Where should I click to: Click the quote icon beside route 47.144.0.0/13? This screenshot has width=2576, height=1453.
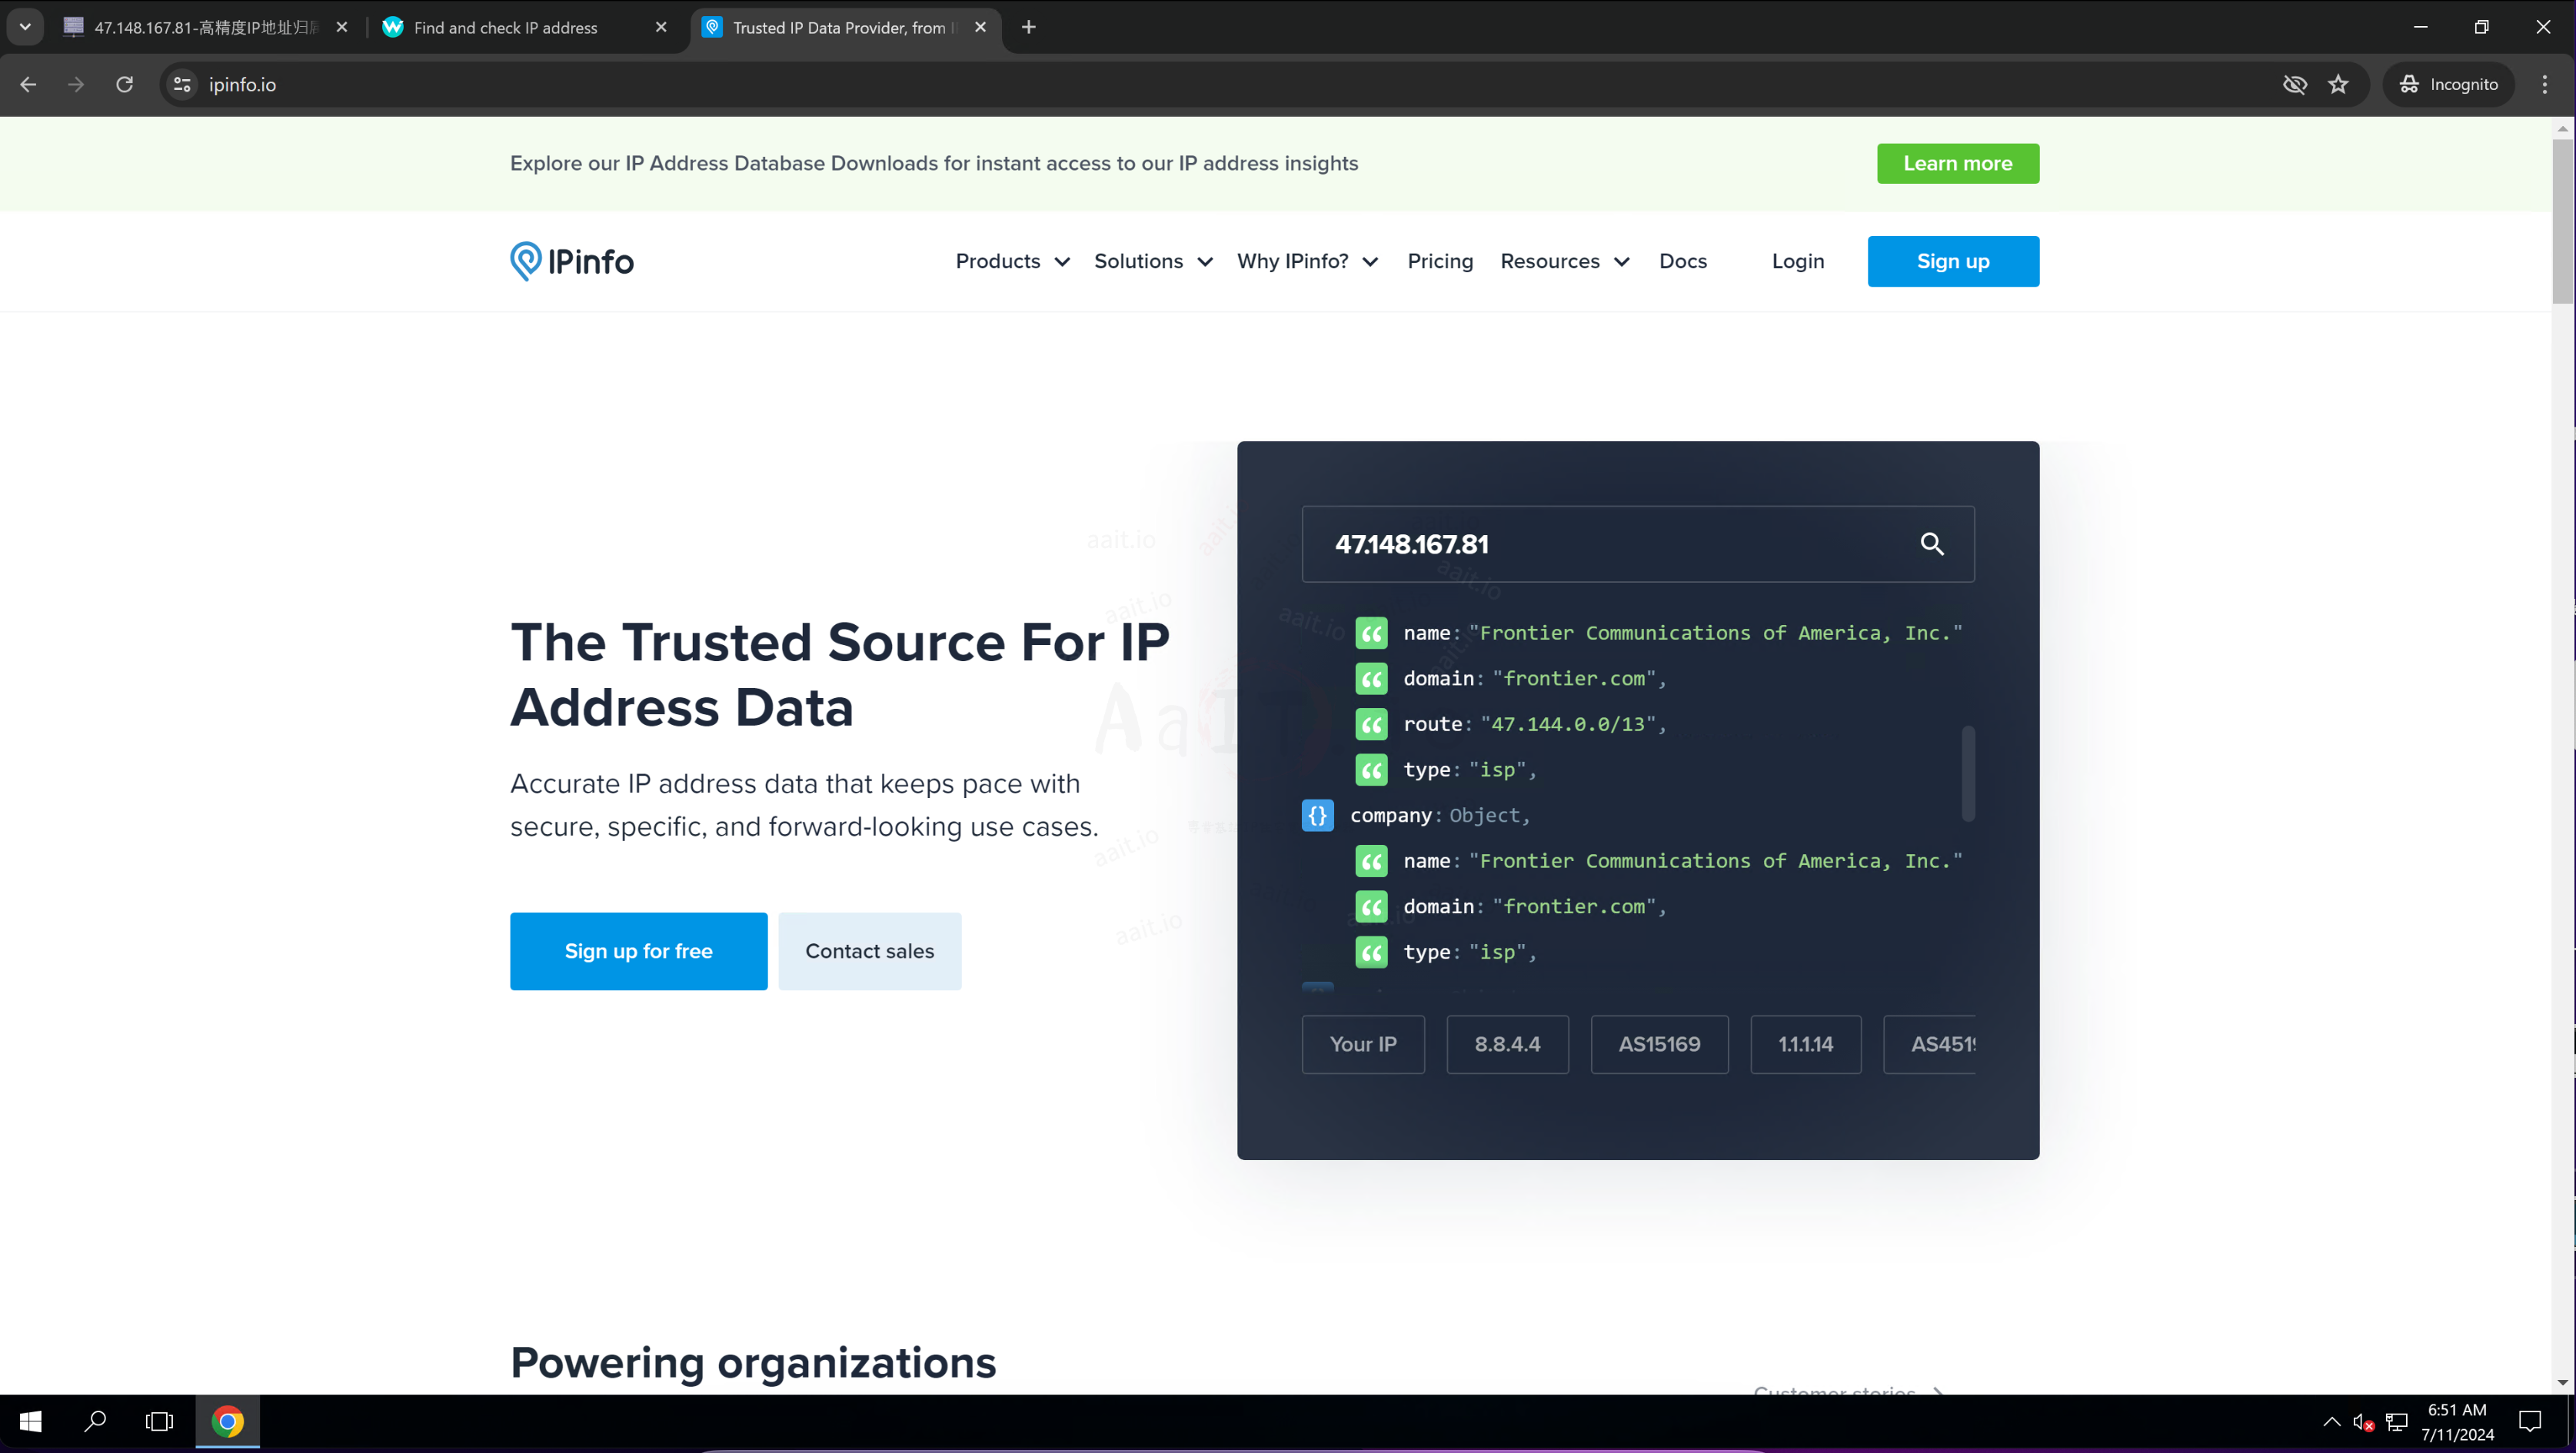(1371, 724)
